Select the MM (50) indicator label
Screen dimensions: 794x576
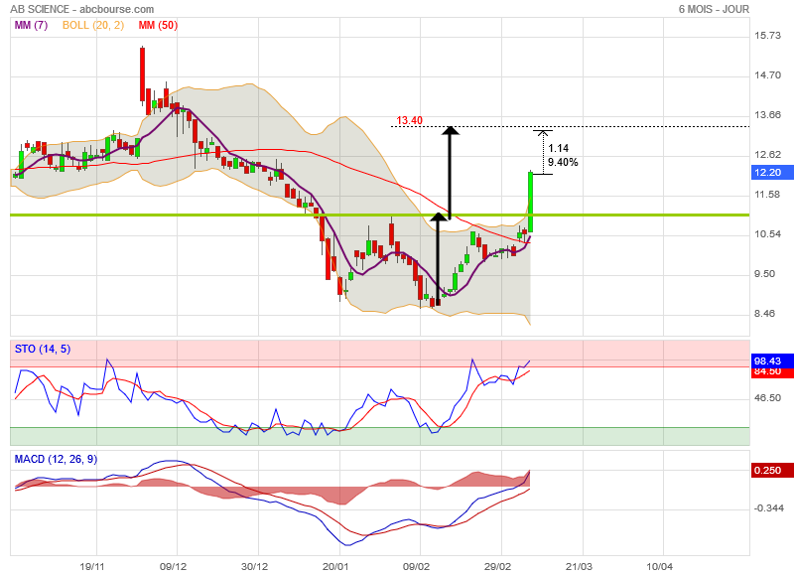pos(158,25)
